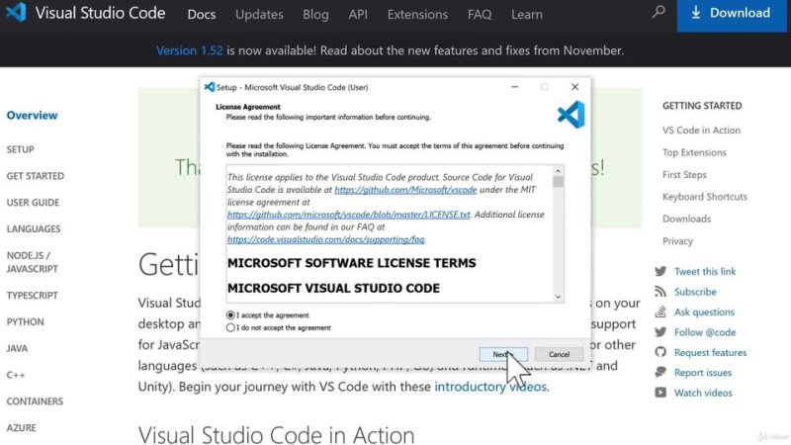
Task: Click GitHub icon beside Request features
Action: coord(660,352)
